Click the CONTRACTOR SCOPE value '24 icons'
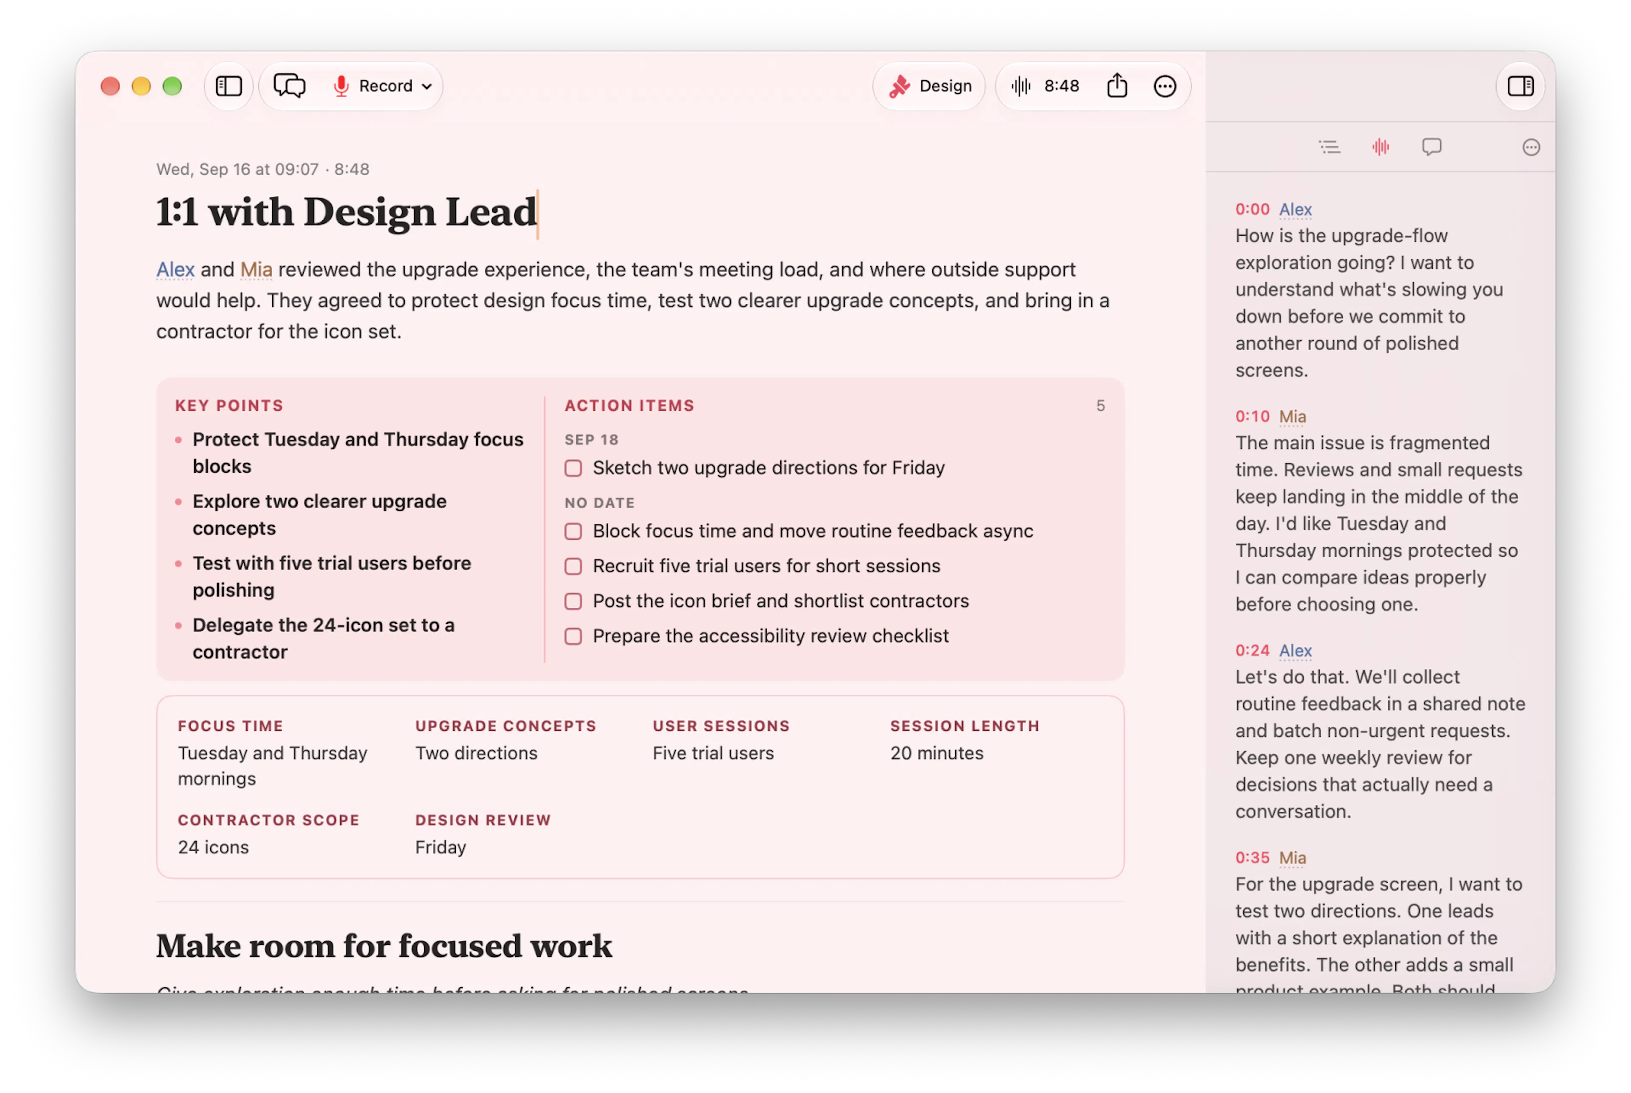Viewport: 1631px width, 1093px height. [x=213, y=847]
